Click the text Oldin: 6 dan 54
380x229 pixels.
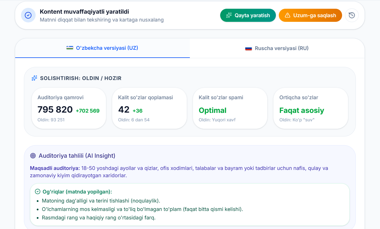pos(134,120)
